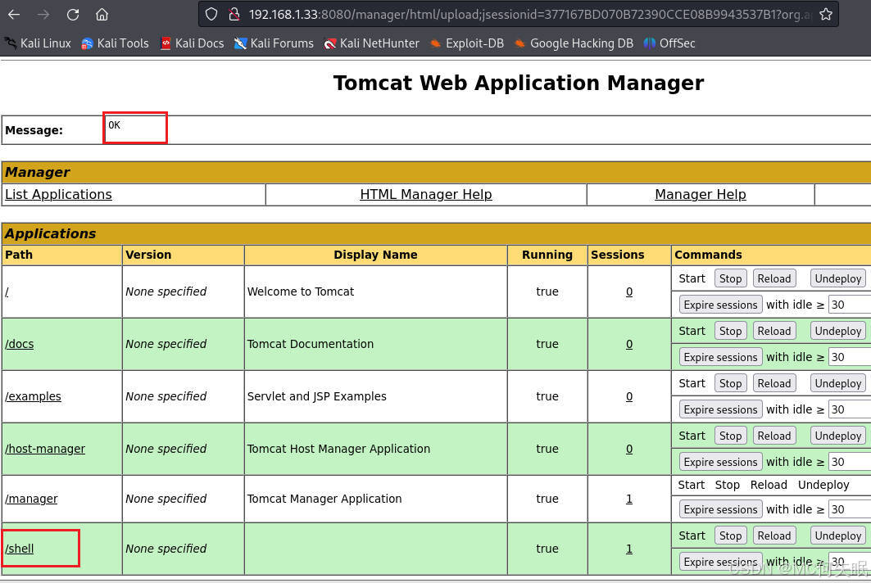Undeploy the /host-manager application
Viewport: 871px width, 583px height.
838,436
